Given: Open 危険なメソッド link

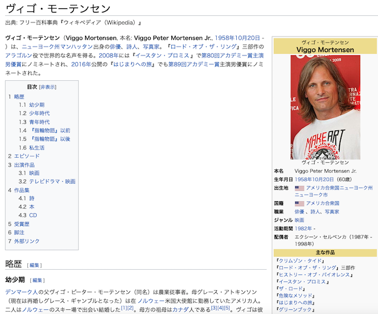Looking at the screenshot, I should (295, 296).
